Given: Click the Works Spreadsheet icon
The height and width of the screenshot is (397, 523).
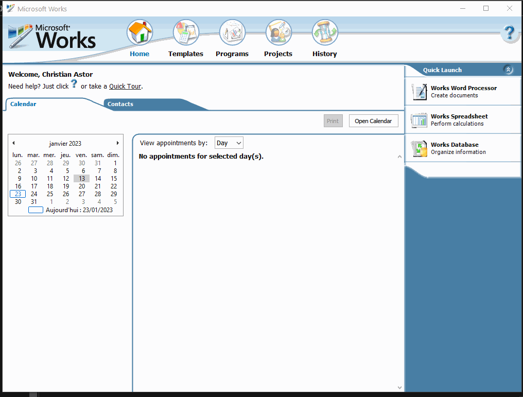Looking at the screenshot, I should click(419, 120).
